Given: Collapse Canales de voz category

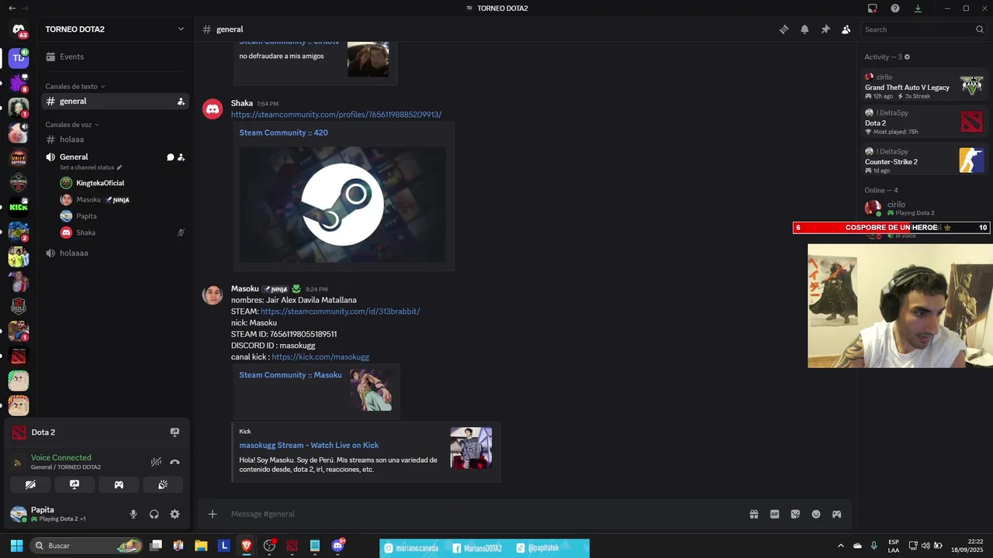Looking at the screenshot, I should point(72,125).
